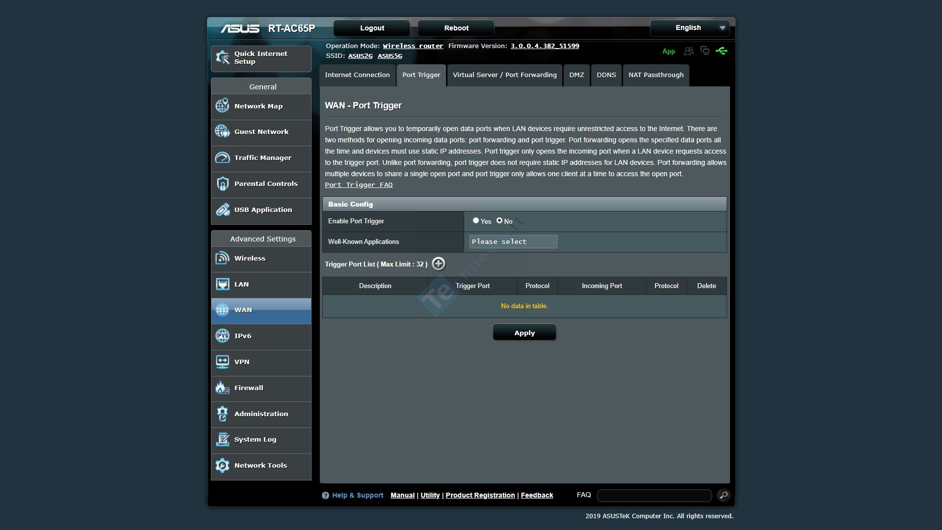Click the Traffic Manager gauge icon
The width and height of the screenshot is (942, 530).
222,158
